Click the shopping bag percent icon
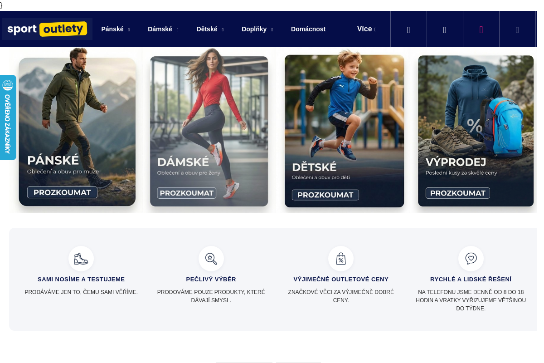 (341, 259)
